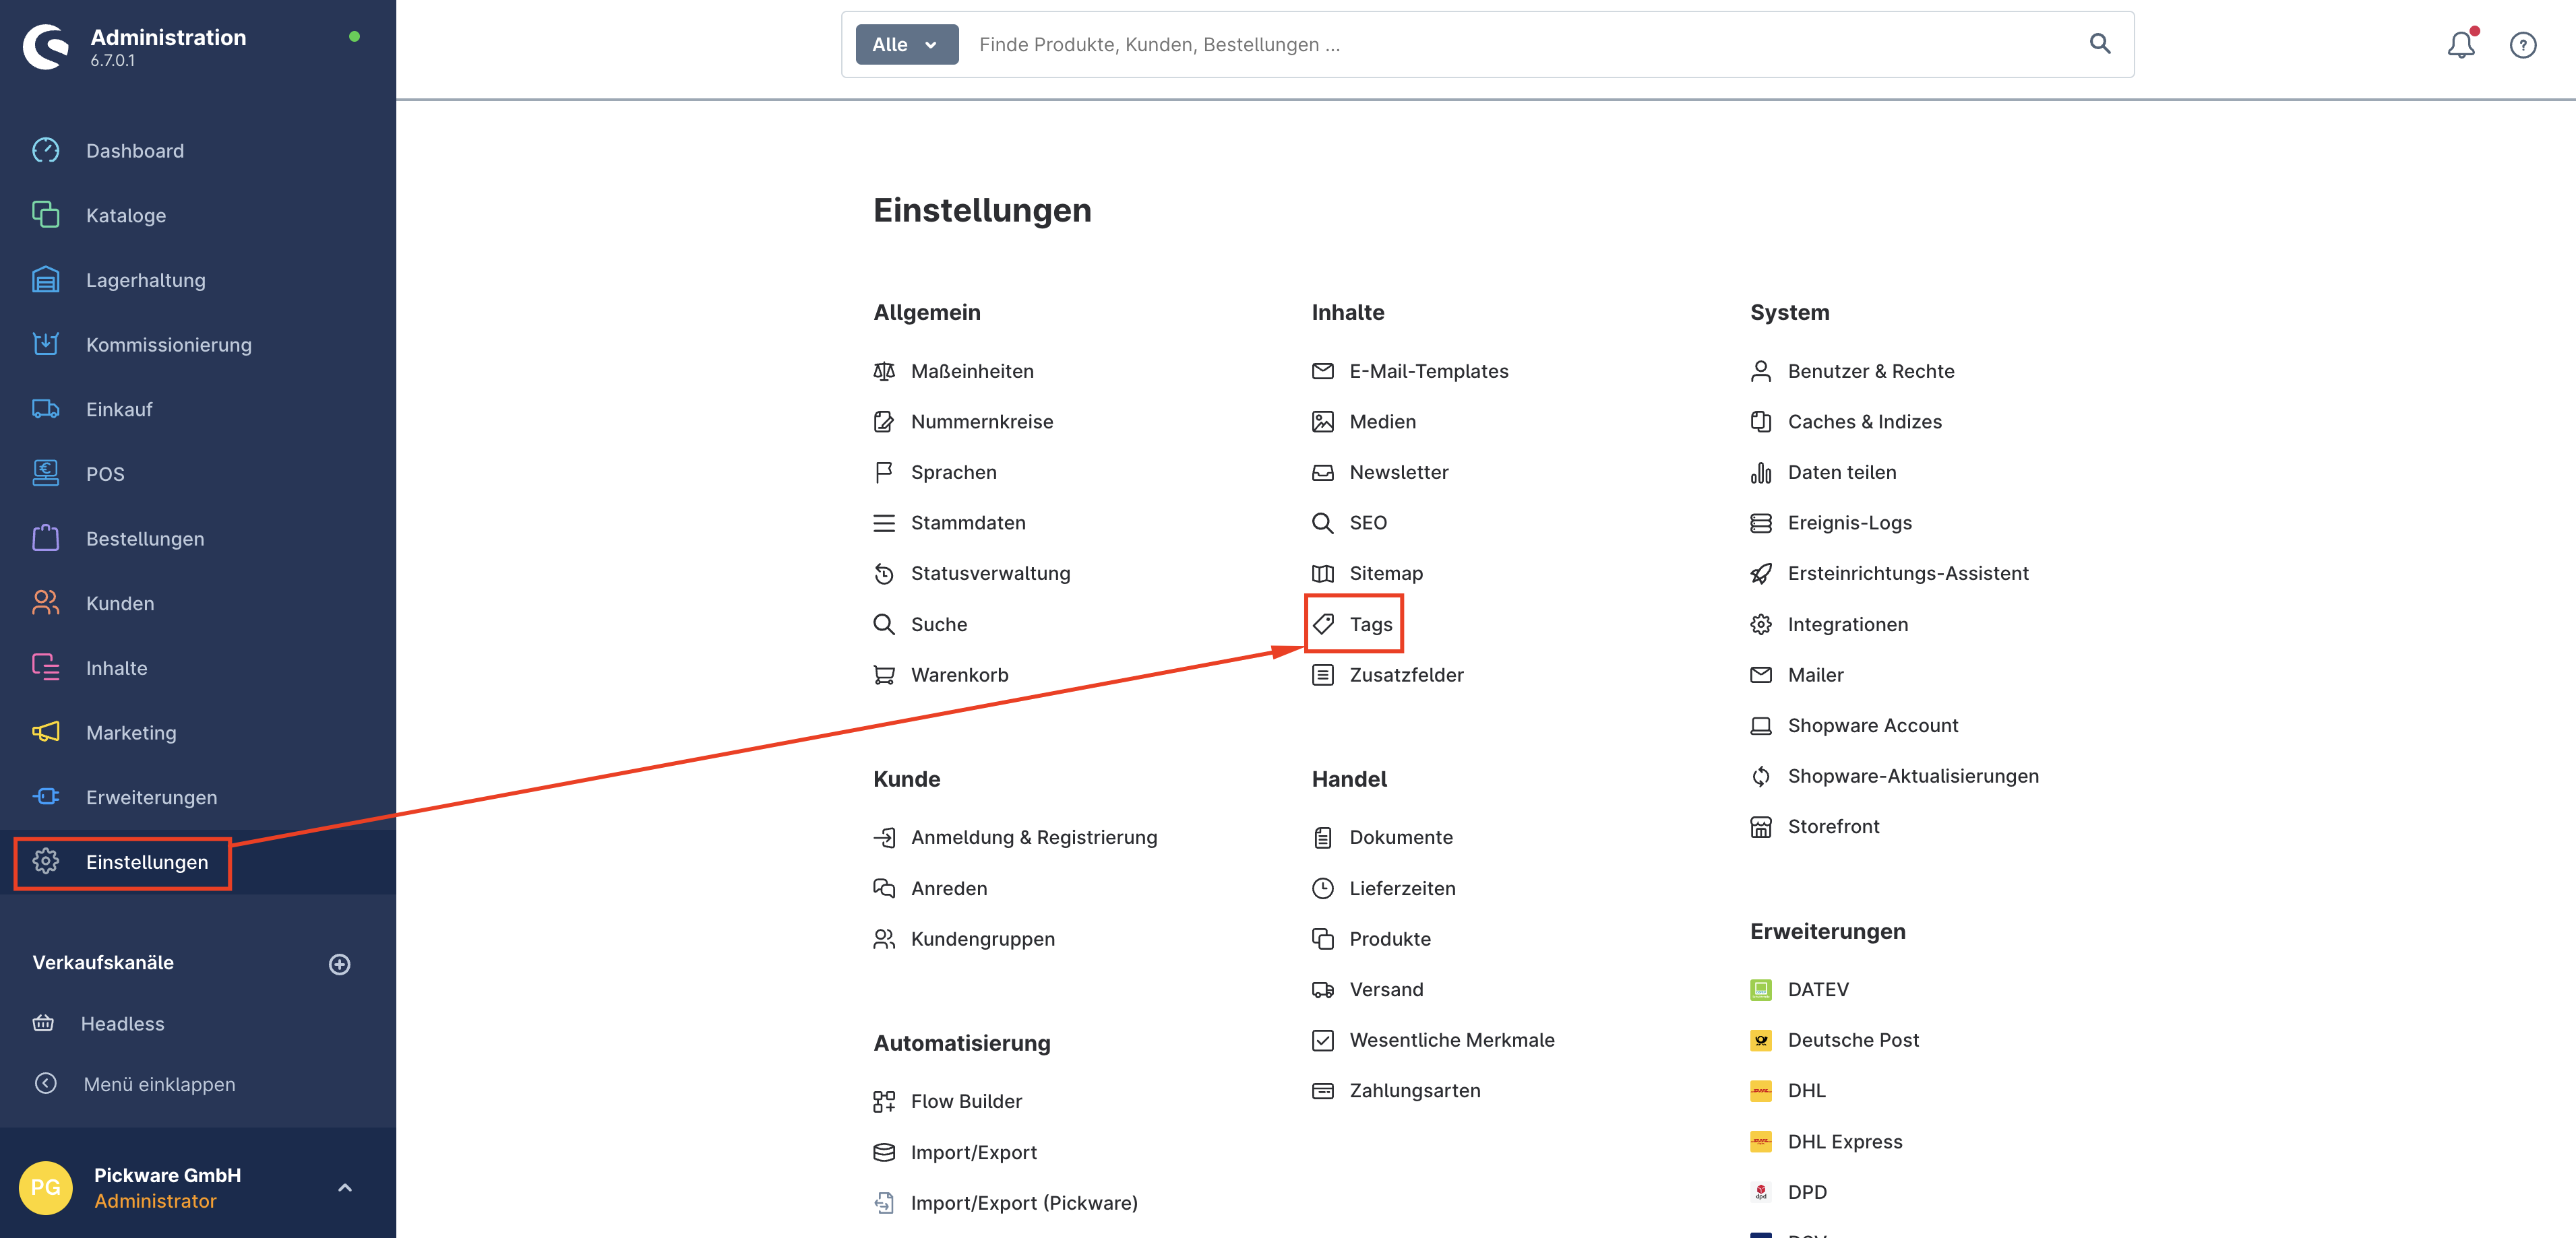Open the Tags settings link

tap(1369, 624)
